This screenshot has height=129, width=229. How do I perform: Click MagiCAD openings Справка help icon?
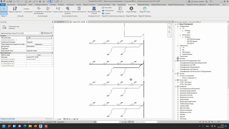point(103,13)
